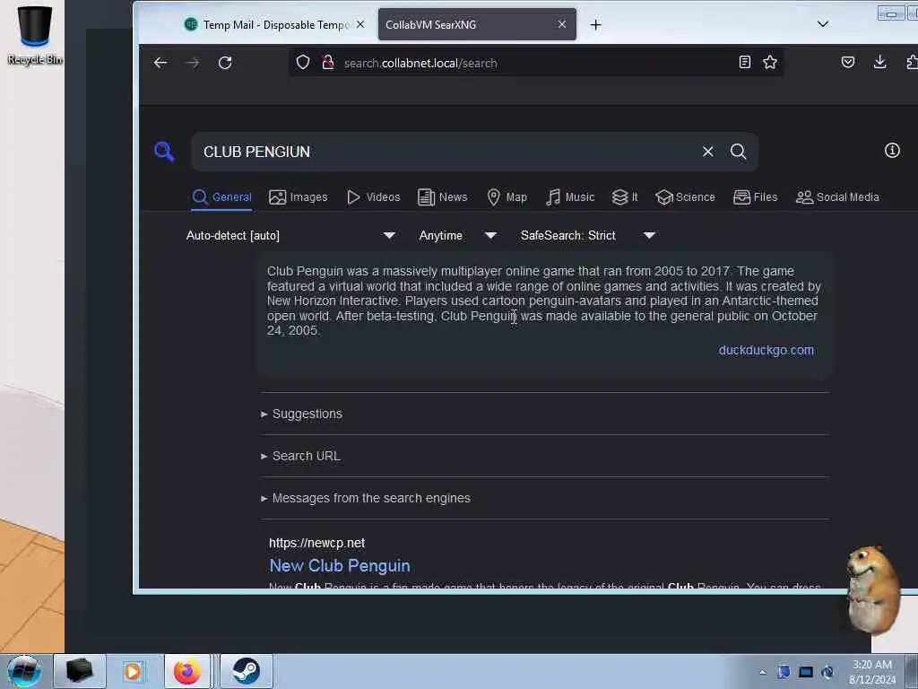Click the network tray icon
This screenshot has height=689, width=918.
(806, 672)
